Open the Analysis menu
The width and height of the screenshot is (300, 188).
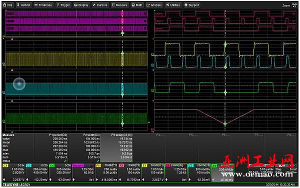[154, 5]
